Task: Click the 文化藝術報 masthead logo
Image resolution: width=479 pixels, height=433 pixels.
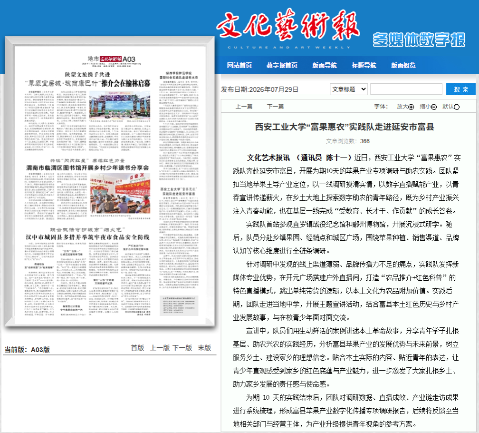Action: pyautogui.click(x=288, y=26)
